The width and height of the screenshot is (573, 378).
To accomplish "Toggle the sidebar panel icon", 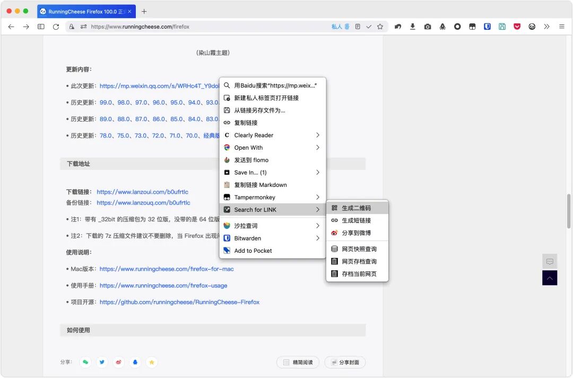I will pyautogui.click(x=41, y=27).
